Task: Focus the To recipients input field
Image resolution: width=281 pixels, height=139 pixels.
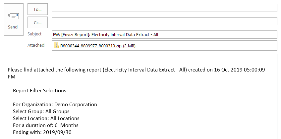Action: [x=164, y=8]
